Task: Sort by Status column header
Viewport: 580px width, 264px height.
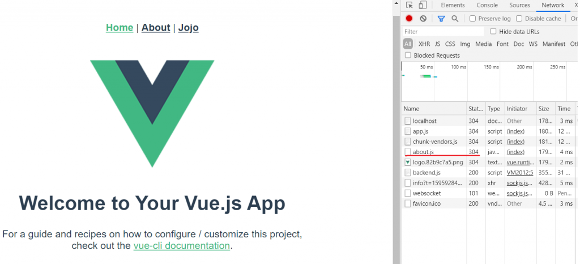Action: [476, 109]
